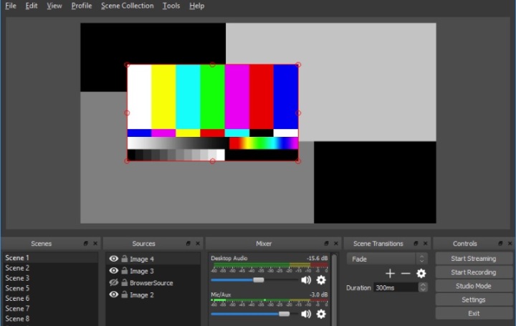Select the BrowserSource source row
516x326 pixels.
pyautogui.click(x=153, y=282)
